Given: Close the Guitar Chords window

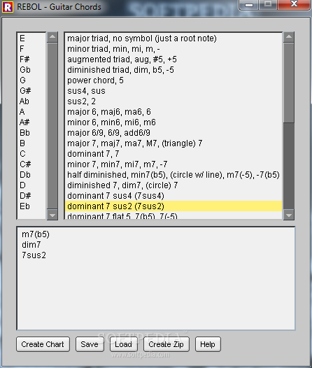Looking at the screenshot, I should tap(294, 4).
